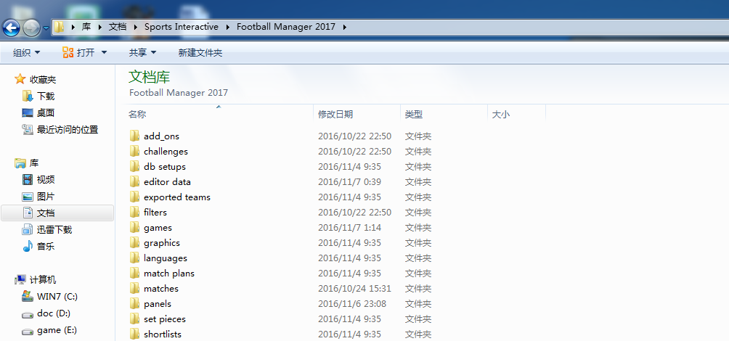
Task: Open the 打开 dropdown arrow
Action: click(x=104, y=52)
